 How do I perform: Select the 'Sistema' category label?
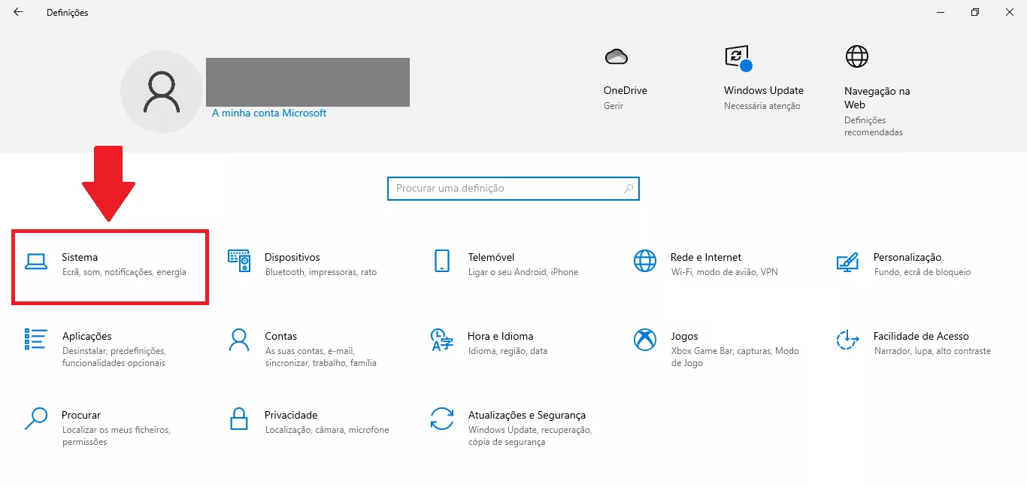coord(80,257)
